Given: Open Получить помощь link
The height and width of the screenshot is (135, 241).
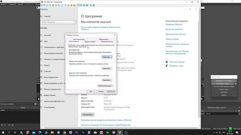Looking at the screenshot, I should tap(177, 62).
